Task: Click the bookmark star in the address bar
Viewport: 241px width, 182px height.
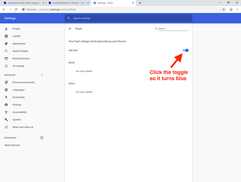Action: point(224,9)
